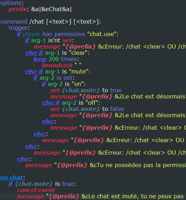Click the prefix value '&a|&eChat&a|'
Screen dimensions: 186x200
coord(51,9)
